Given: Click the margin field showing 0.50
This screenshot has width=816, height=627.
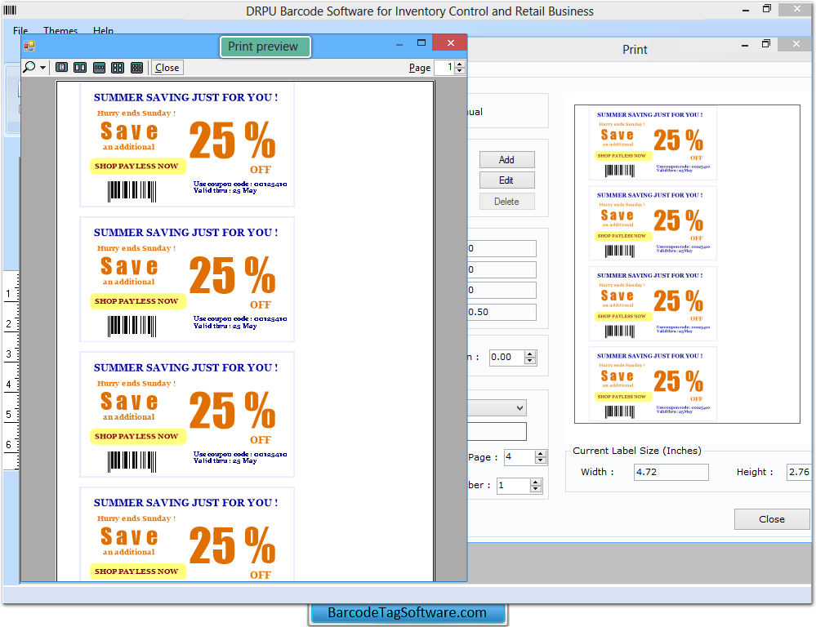Looking at the screenshot, I should pos(502,312).
